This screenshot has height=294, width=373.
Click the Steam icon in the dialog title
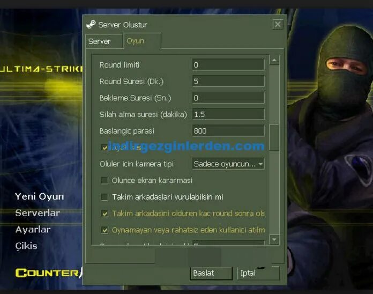click(91, 25)
